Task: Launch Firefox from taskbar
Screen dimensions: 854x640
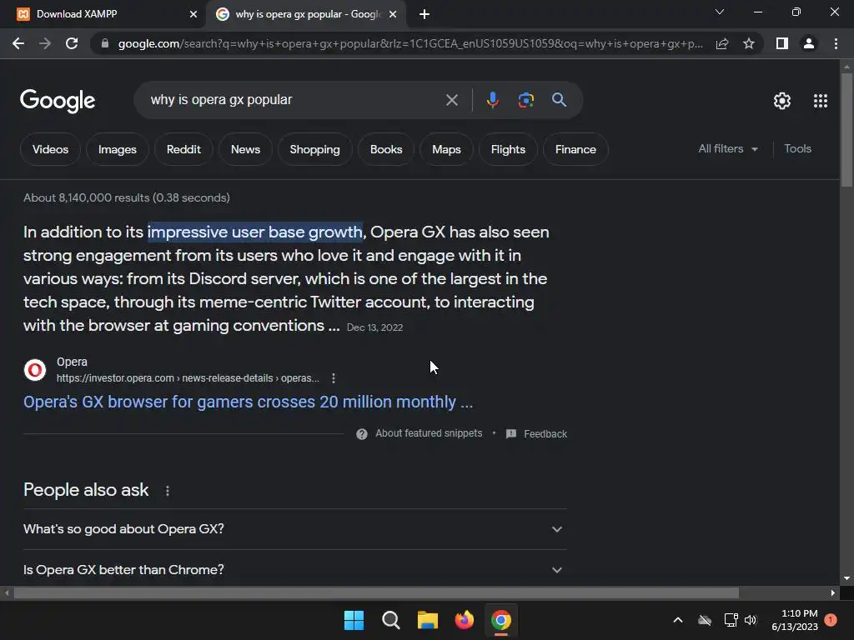Action: pos(464,620)
